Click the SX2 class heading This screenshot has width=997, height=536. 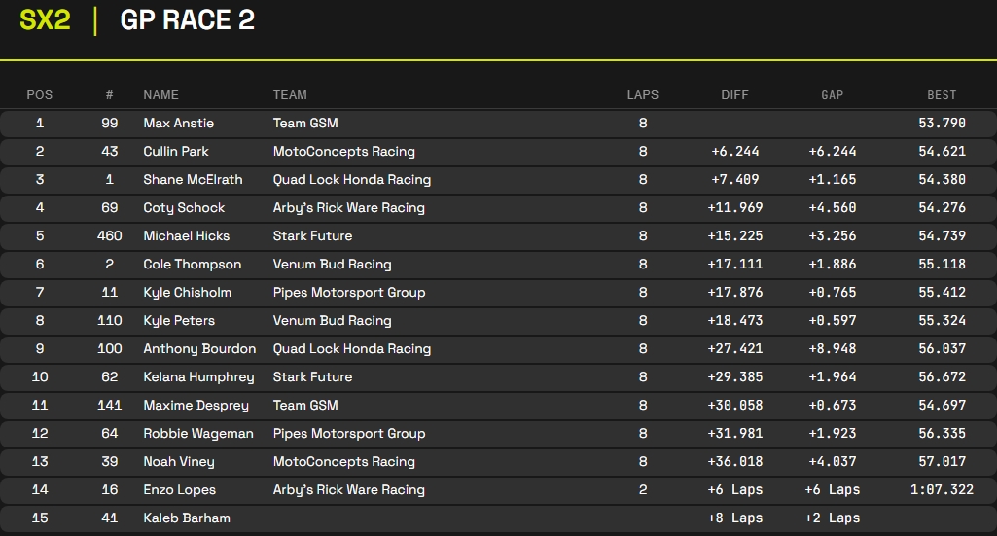(x=45, y=19)
